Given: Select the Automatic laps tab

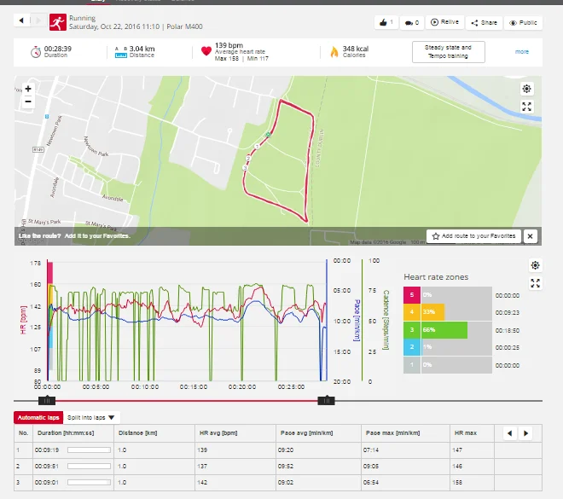Looking at the screenshot, I should coord(38,417).
